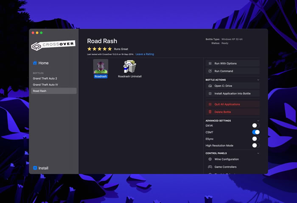The height and width of the screenshot is (203, 297).
Task: Collapse the Control Panels chevron
Action: [258, 153]
